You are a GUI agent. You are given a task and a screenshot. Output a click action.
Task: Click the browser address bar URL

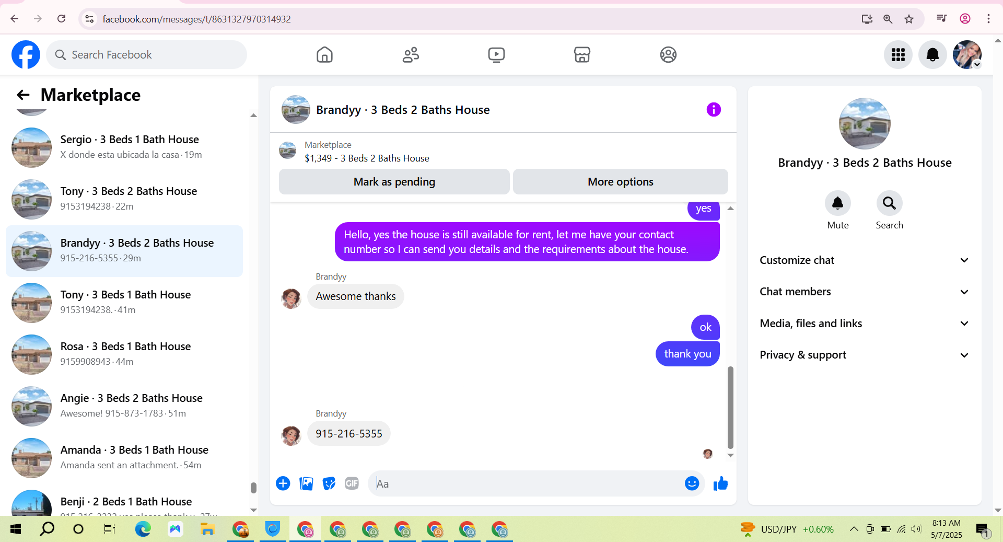(196, 19)
